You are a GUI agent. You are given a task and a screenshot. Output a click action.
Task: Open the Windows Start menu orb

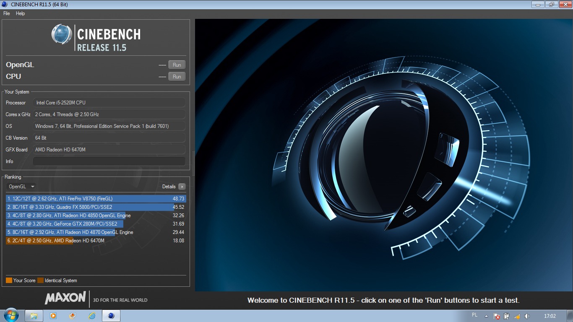[x=11, y=315]
